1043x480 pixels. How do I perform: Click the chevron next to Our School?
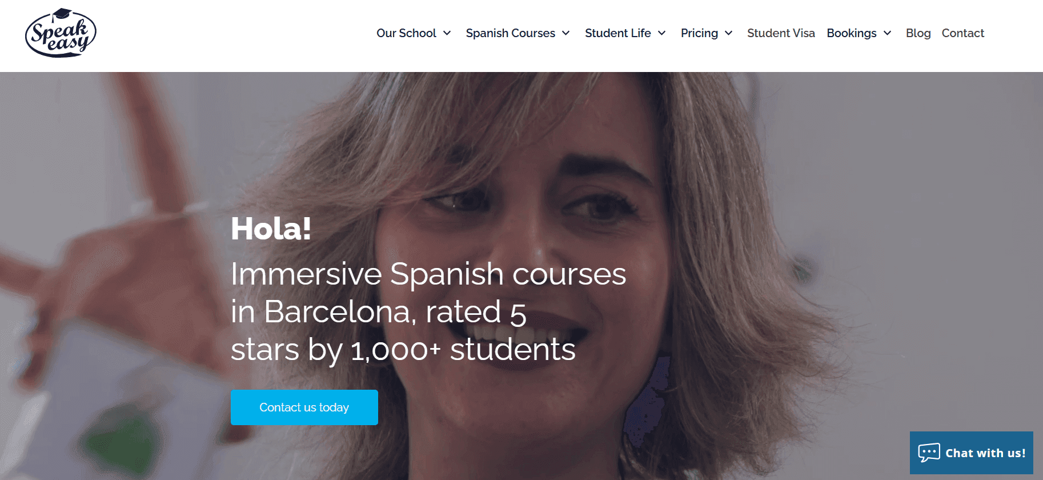448,33
